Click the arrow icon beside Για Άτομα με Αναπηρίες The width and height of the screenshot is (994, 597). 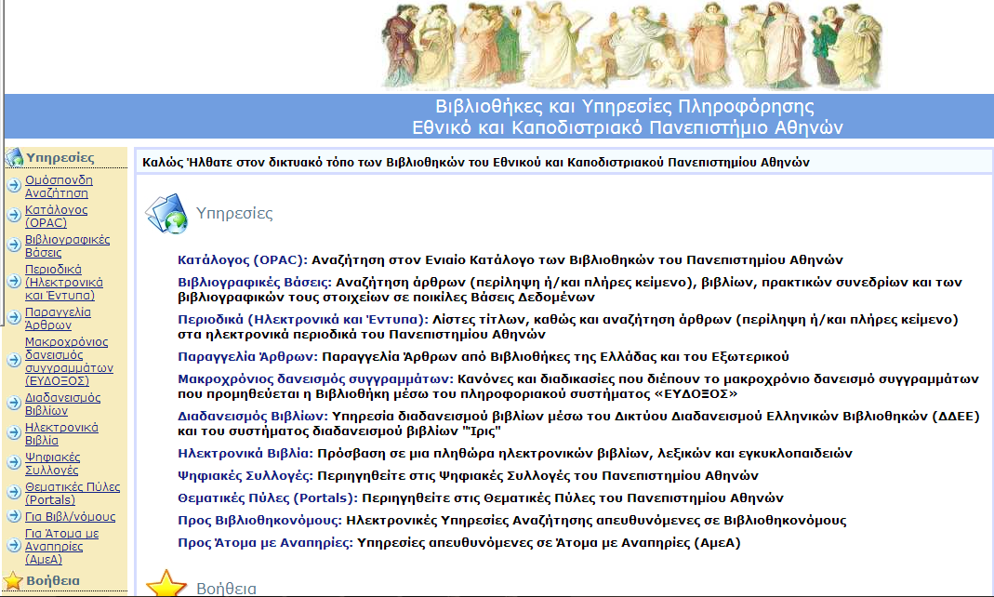point(14,546)
